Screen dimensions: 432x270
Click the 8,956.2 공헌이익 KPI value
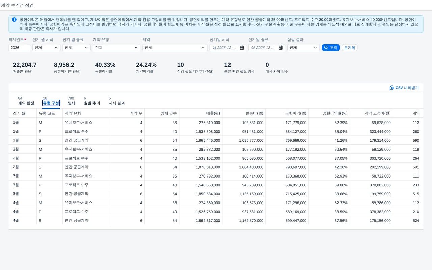coord(64,65)
